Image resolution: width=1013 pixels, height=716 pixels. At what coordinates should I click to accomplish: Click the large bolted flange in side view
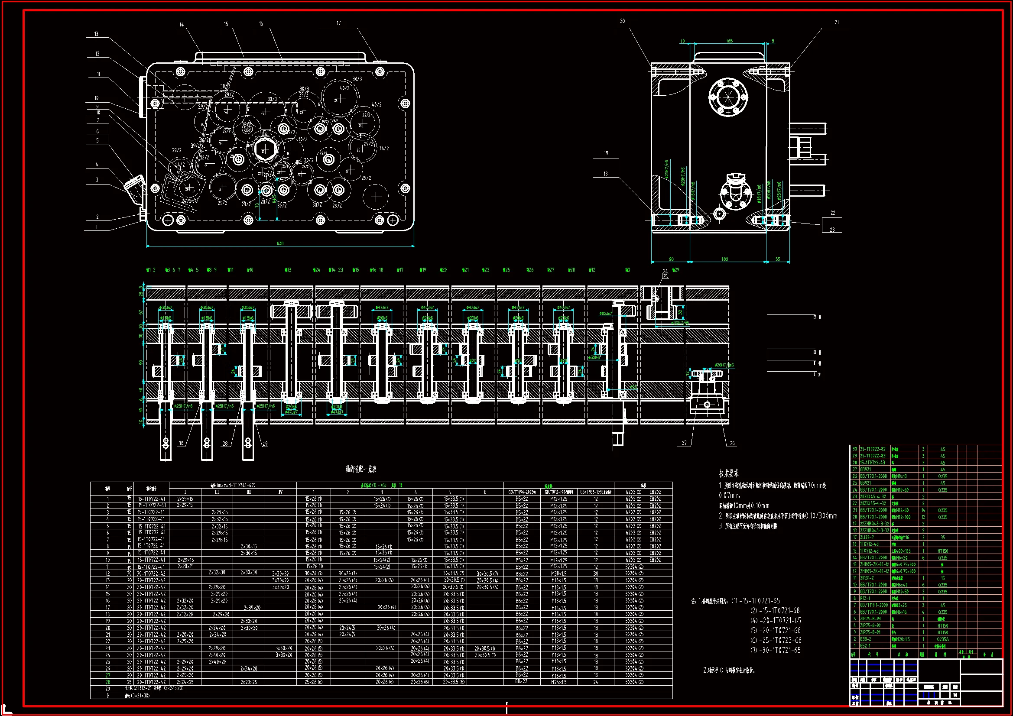pyautogui.click(x=727, y=97)
